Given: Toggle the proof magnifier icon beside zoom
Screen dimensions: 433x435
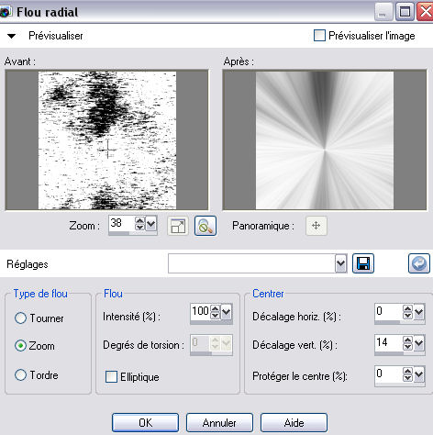Looking at the screenshot, I should pos(205,226).
